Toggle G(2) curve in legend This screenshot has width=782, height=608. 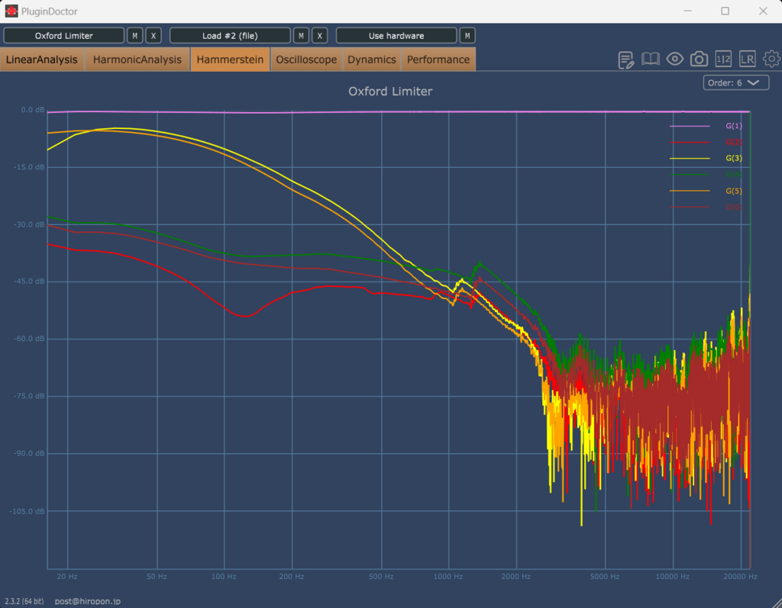(x=706, y=142)
